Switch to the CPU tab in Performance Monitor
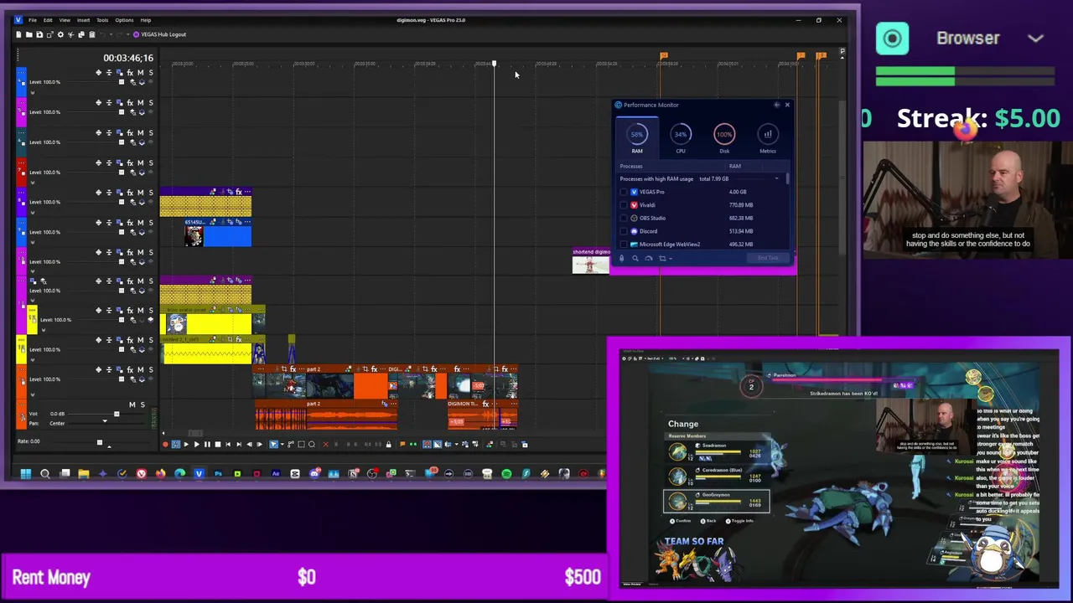This screenshot has width=1073, height=603. coord(681,139)
